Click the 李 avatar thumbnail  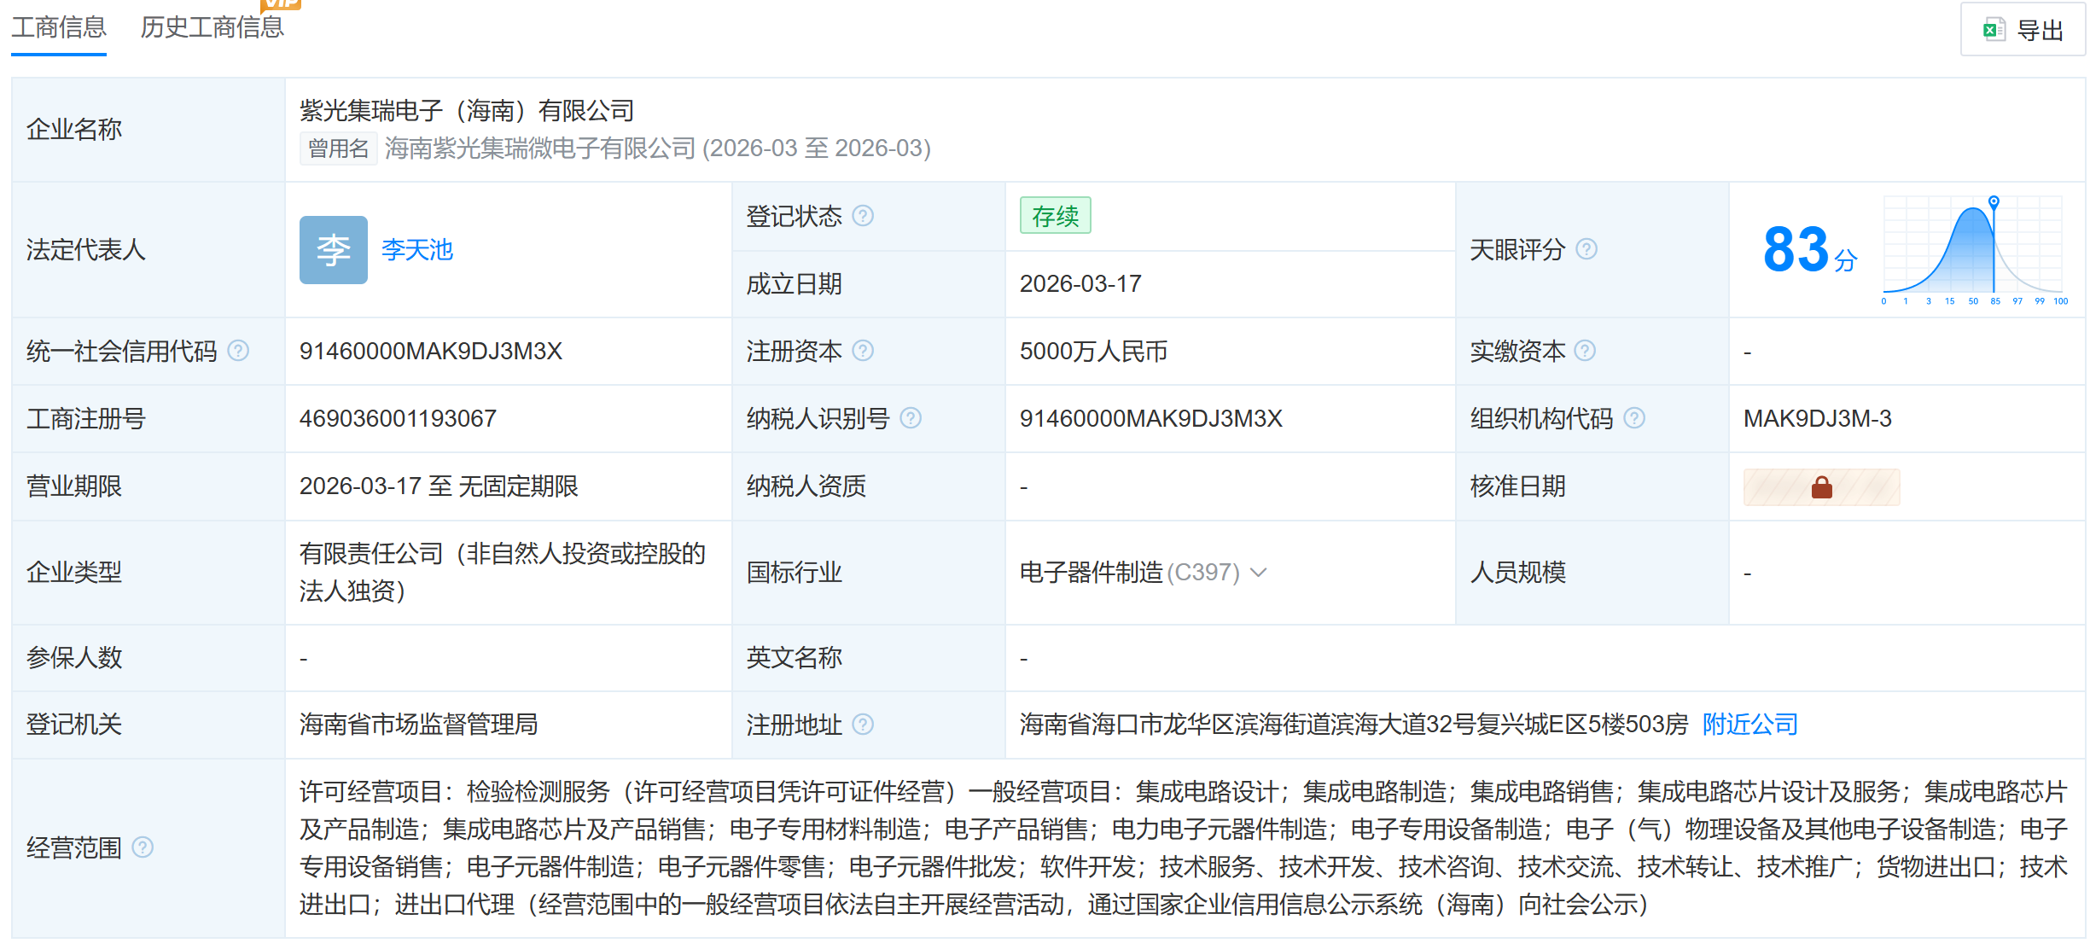click(333, 250)
